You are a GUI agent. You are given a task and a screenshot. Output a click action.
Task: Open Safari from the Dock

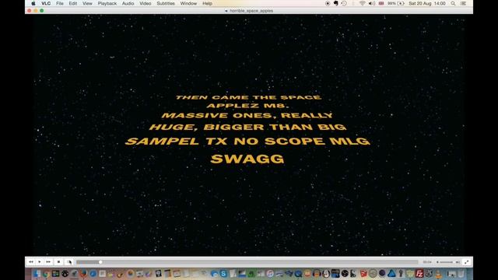pyautogui.click(x=93, y=274)
